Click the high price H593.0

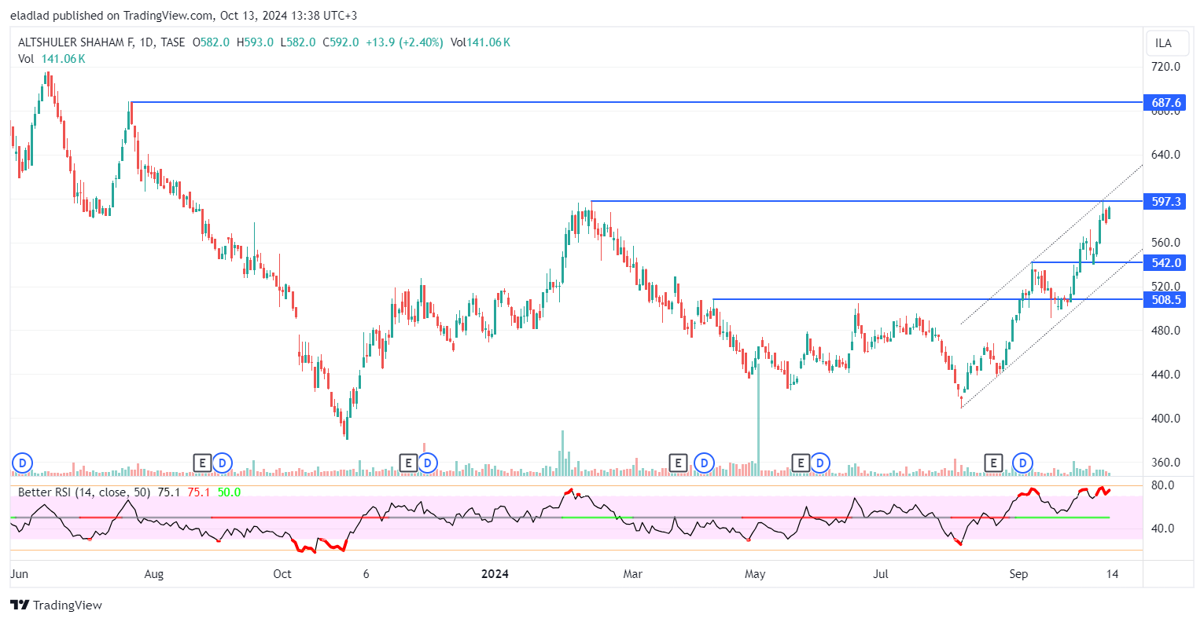255,42
